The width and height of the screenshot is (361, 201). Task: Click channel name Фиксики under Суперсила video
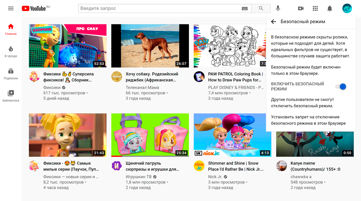(x=52, y=87)
